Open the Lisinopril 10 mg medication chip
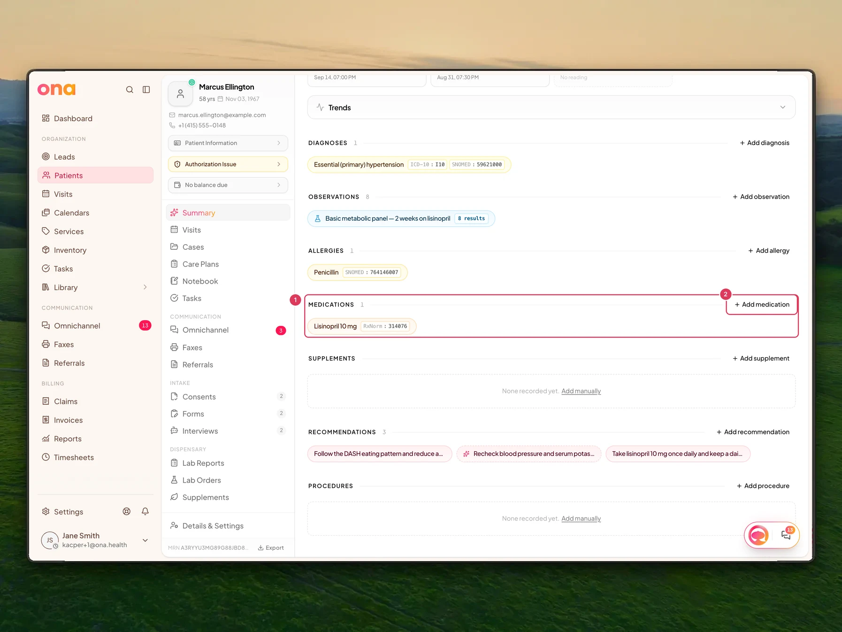This screenshot has height=632, width=842. (x=362, y=326)
